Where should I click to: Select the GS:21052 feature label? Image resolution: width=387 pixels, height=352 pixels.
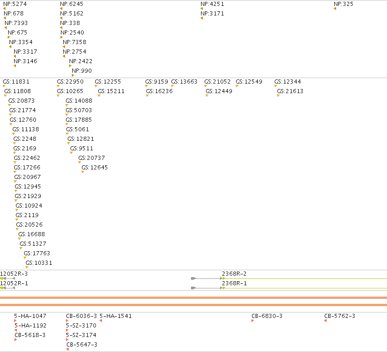click(x=217, y=82)
